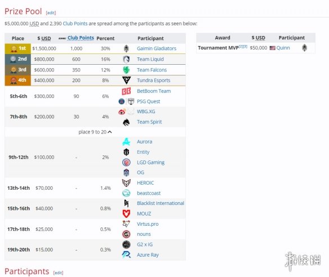Click the Team Falcons green logo
The image size is (329, 277).
[126, 70]
